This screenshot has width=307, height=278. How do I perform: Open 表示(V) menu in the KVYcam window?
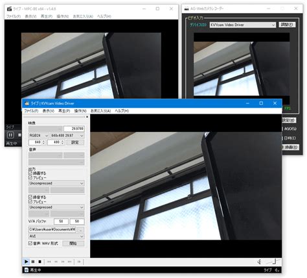pos(49,111)
